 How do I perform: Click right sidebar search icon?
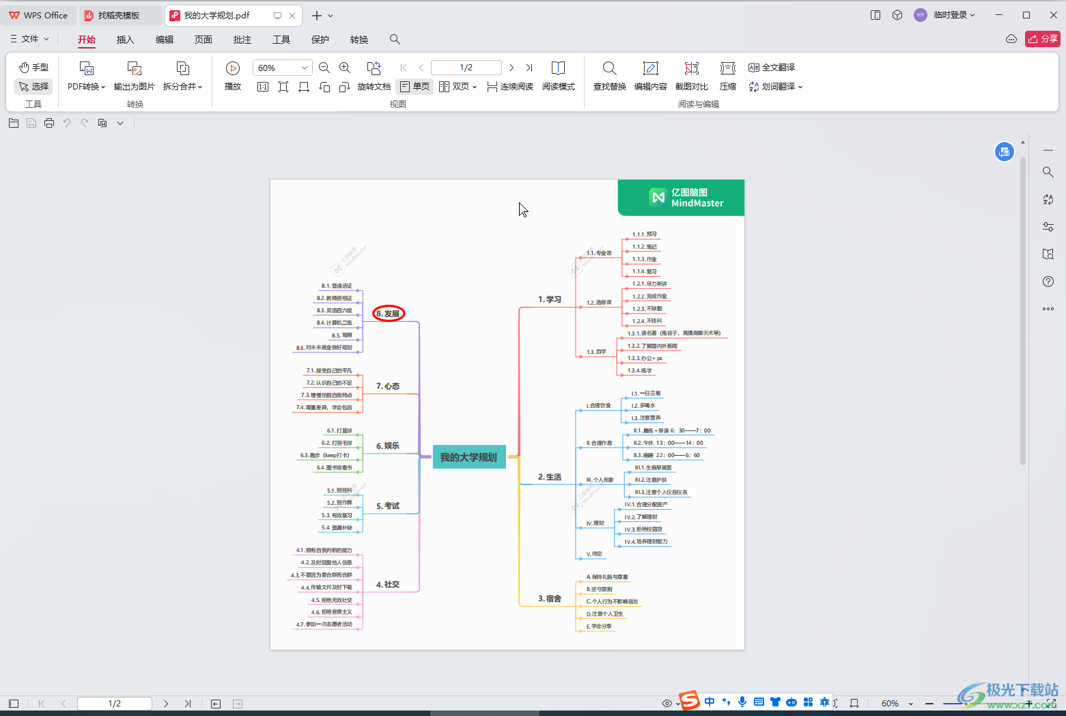[1048, 172]
